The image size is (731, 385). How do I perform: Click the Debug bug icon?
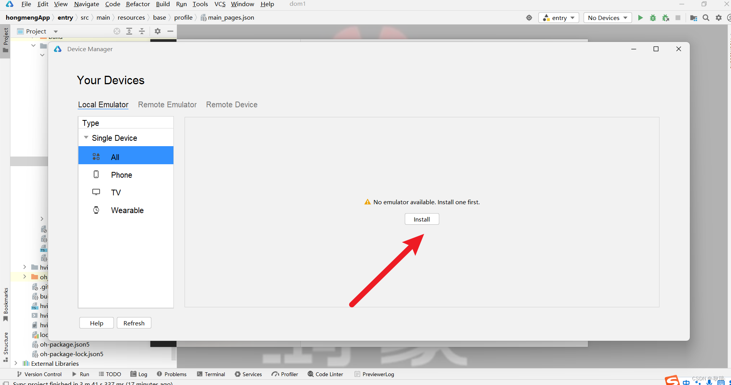(x=653, y=18)
